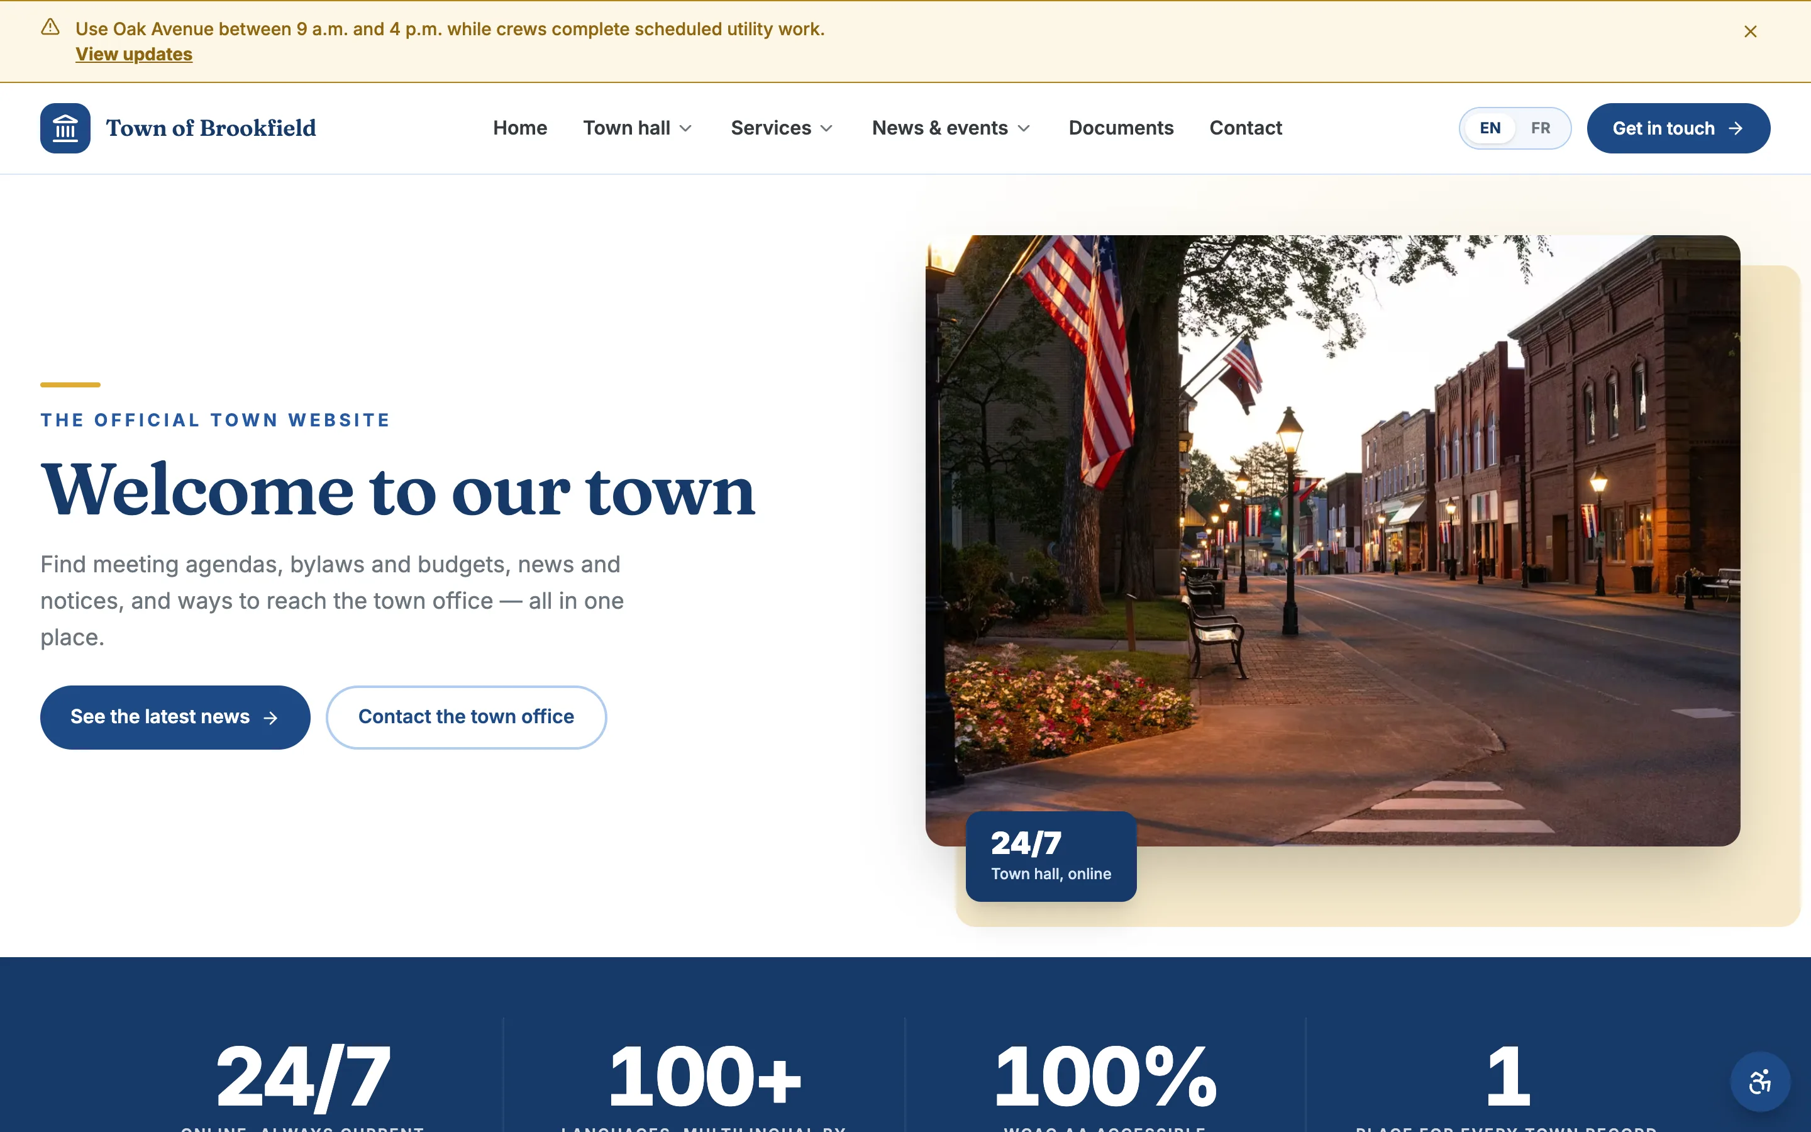
Task: Click the Oak Avenue utility work notice text
Action: (450, 29)
